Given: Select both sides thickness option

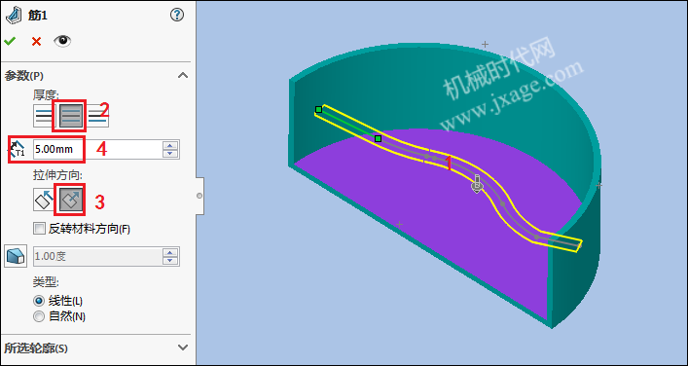Looking at the screenshot, I should tap(70, 116).
